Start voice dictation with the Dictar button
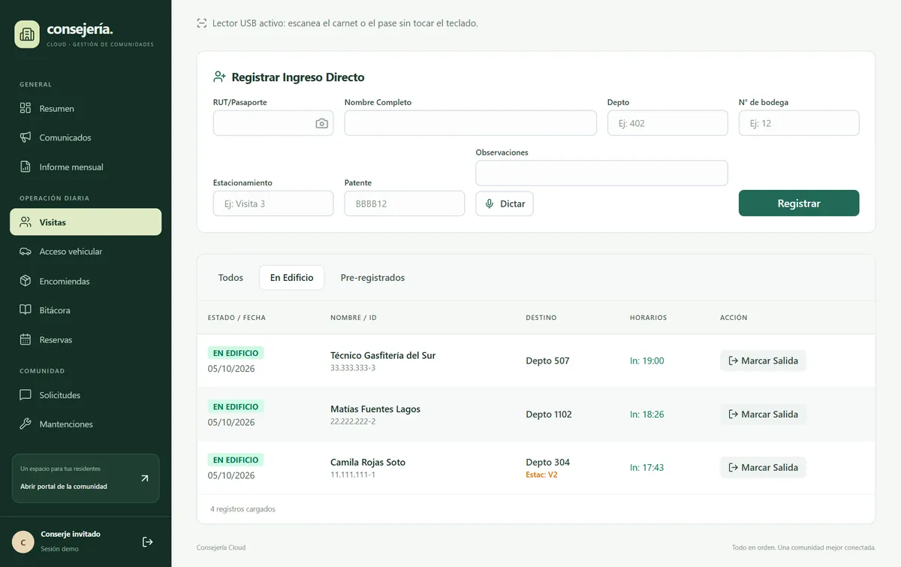901x567 pixels. click(x=505, y=204)
